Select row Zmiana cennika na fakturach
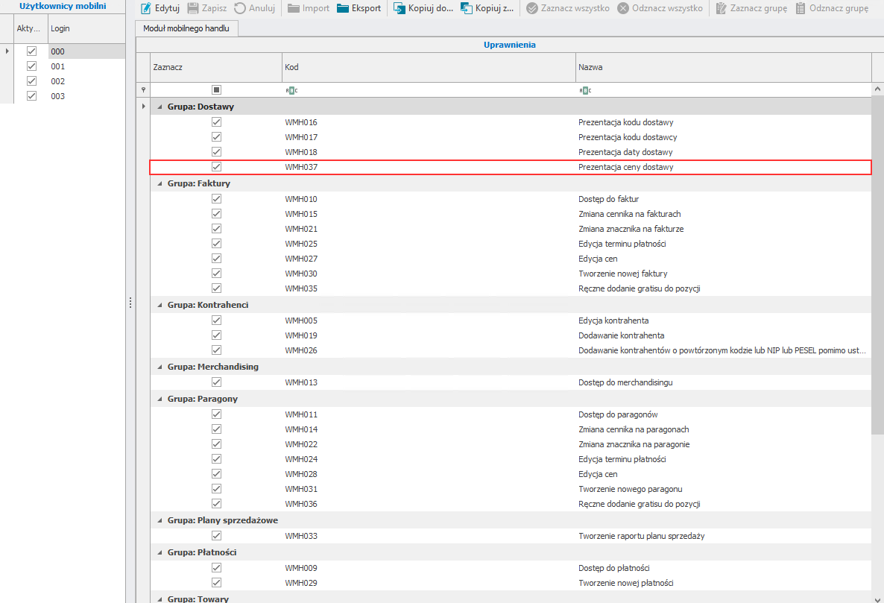This screenshot has width=884, height=603. pos(511,214)
